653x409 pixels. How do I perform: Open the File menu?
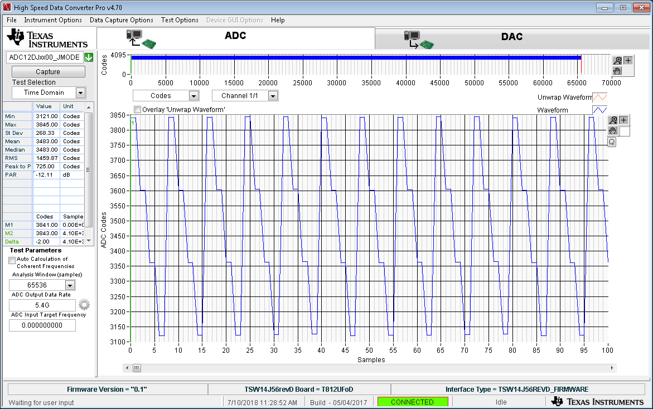click(12, 20)
